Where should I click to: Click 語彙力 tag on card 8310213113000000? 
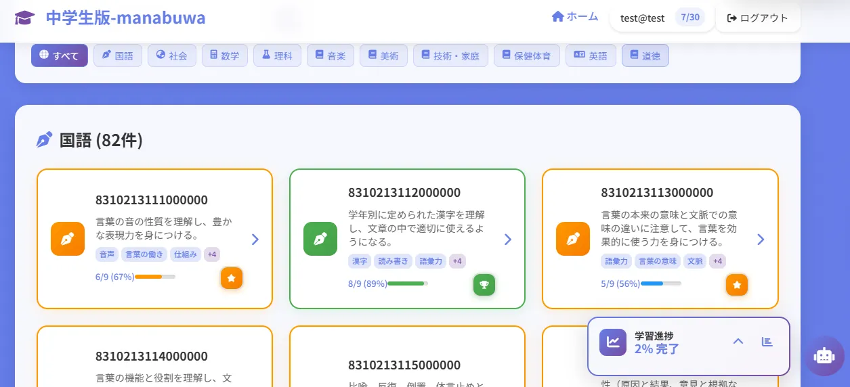click(616, 261)
